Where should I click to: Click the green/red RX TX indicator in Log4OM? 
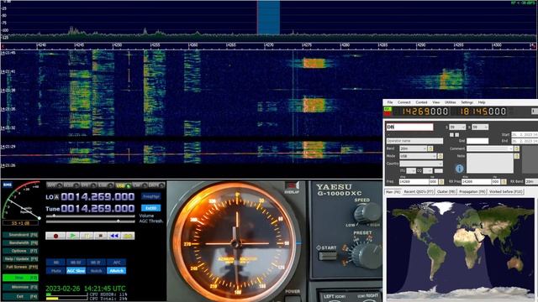[388, 112]
